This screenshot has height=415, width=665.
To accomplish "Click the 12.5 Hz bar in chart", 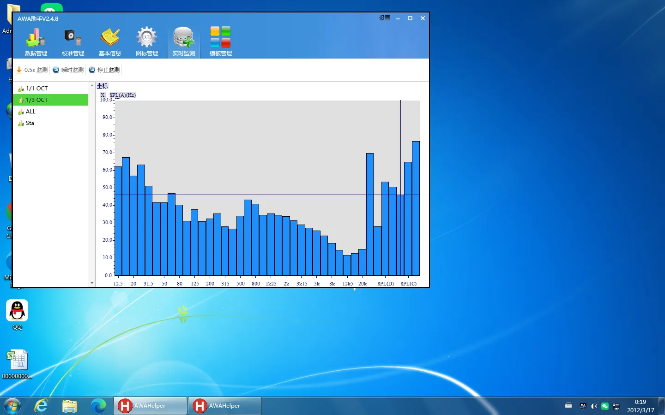I will pos(118,221).
